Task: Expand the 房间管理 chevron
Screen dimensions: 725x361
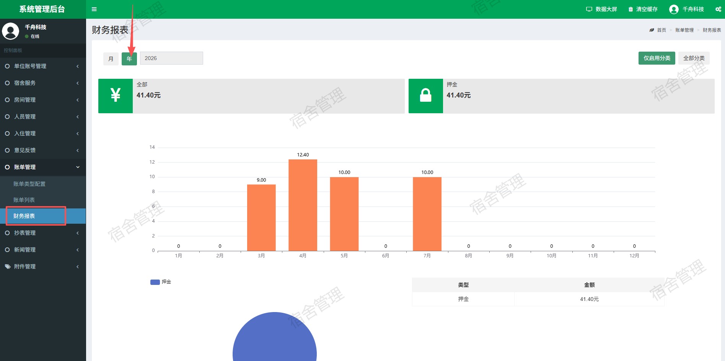Action: (78, 100)
